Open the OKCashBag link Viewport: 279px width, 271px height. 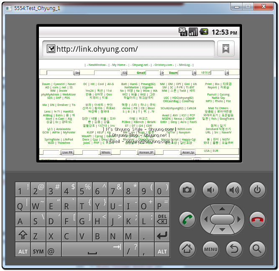[x=171, y=101]
